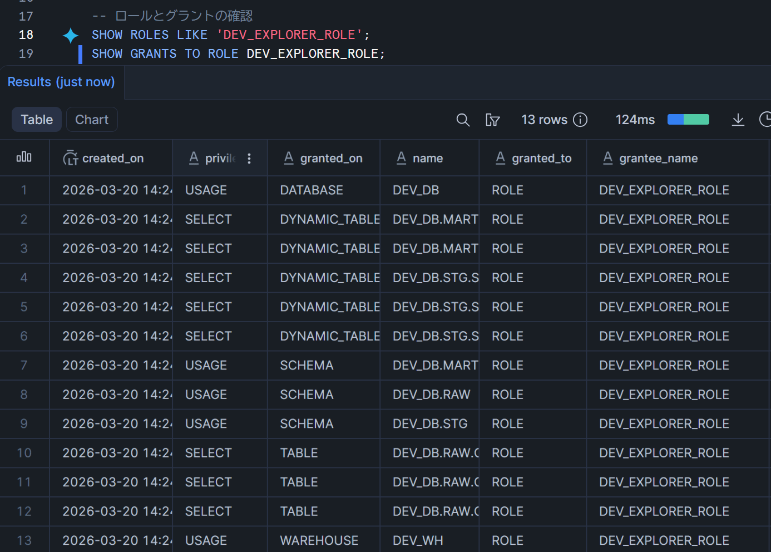
Task: Open the column filter icon
Action: 492,120
